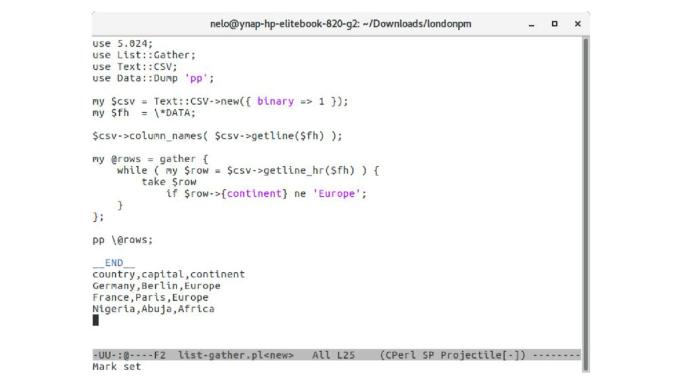Image resolution: width=682 pixels, height=384 pixels.
Task: Click the 'country,capital,continent' header row
Action: pyautogui.click(x=169, y=274)
